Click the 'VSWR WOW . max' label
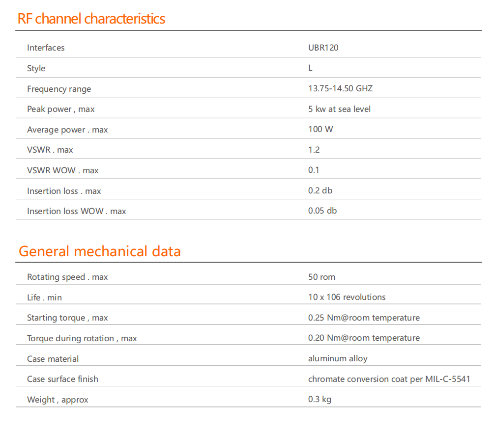494x432 pixels. click(63, 170)
